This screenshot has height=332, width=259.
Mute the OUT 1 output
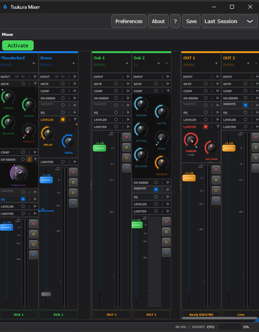(x=216, y=170)
